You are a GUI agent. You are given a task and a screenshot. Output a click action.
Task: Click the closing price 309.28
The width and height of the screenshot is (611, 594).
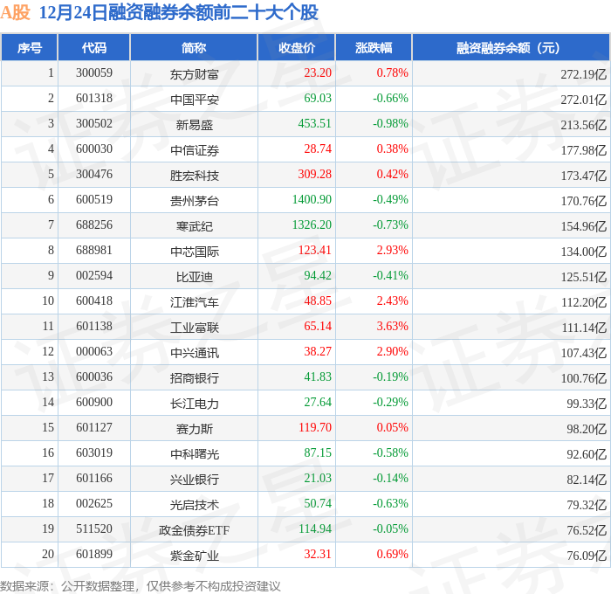click(x=314, y=175)
